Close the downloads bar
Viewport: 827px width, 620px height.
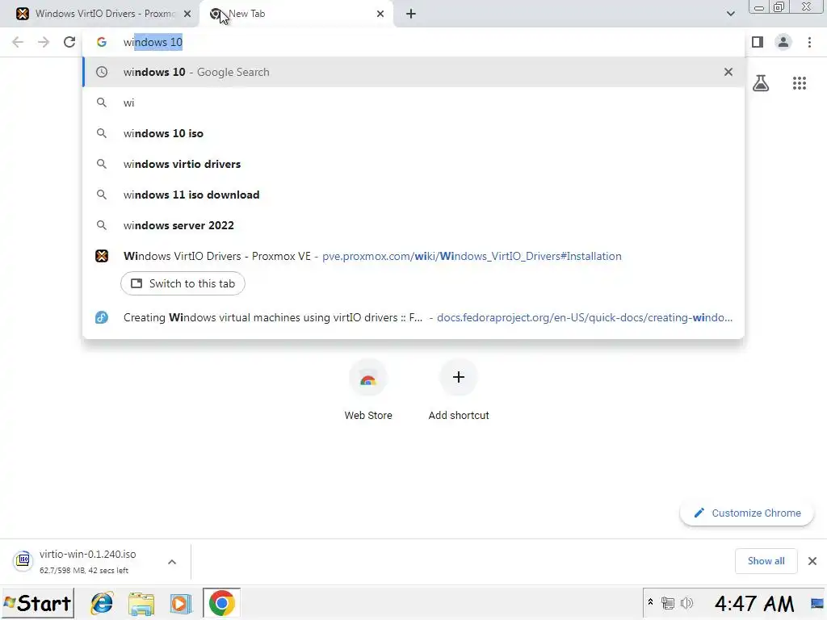click(x=812, y=561)
